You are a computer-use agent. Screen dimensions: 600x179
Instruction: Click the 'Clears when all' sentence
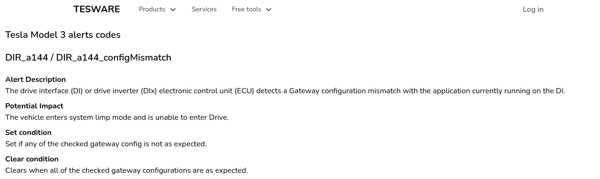click(x=127, y=170)
